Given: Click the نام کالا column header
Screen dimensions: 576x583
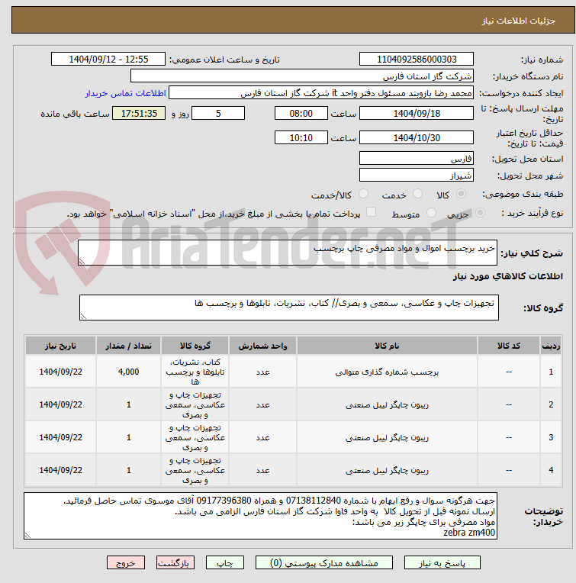Looking at the screenshot, I should tap(387, 346).
